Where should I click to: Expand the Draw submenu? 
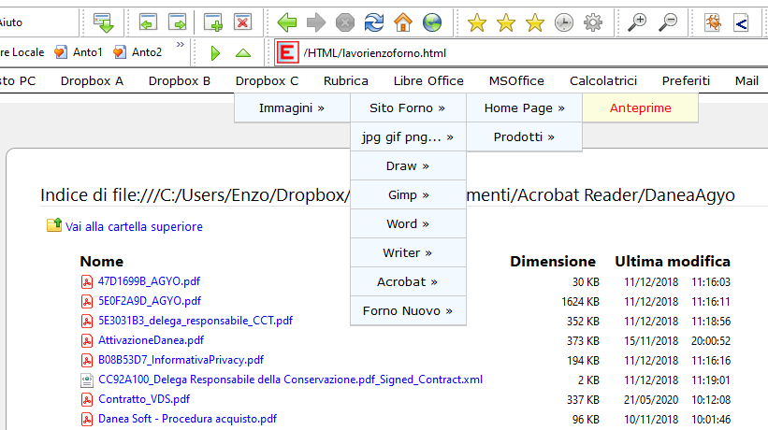(408, 165)
